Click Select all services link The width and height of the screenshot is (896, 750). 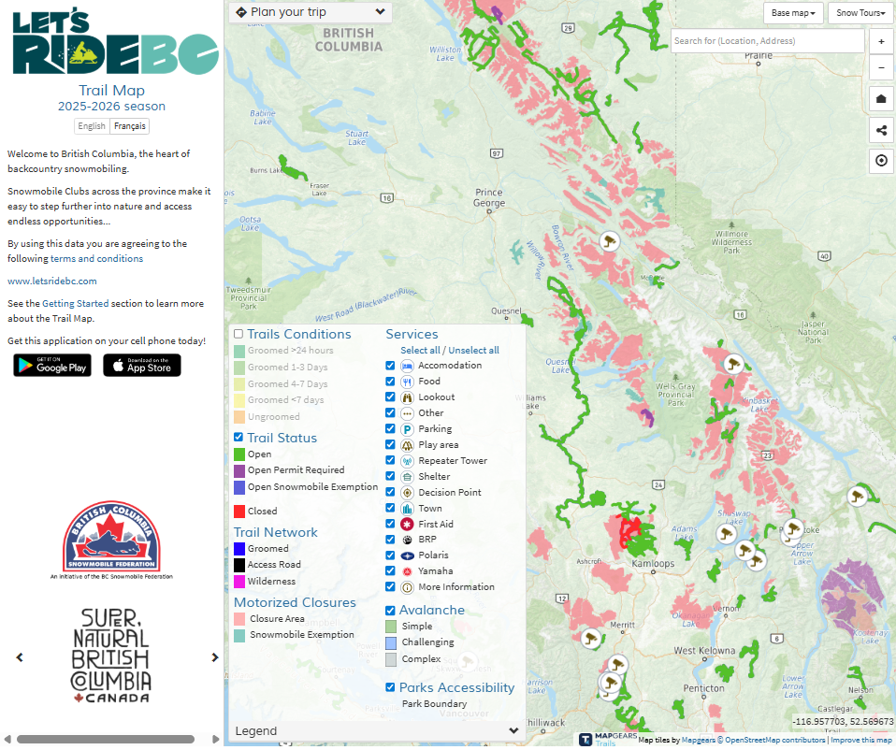(420, 352)
